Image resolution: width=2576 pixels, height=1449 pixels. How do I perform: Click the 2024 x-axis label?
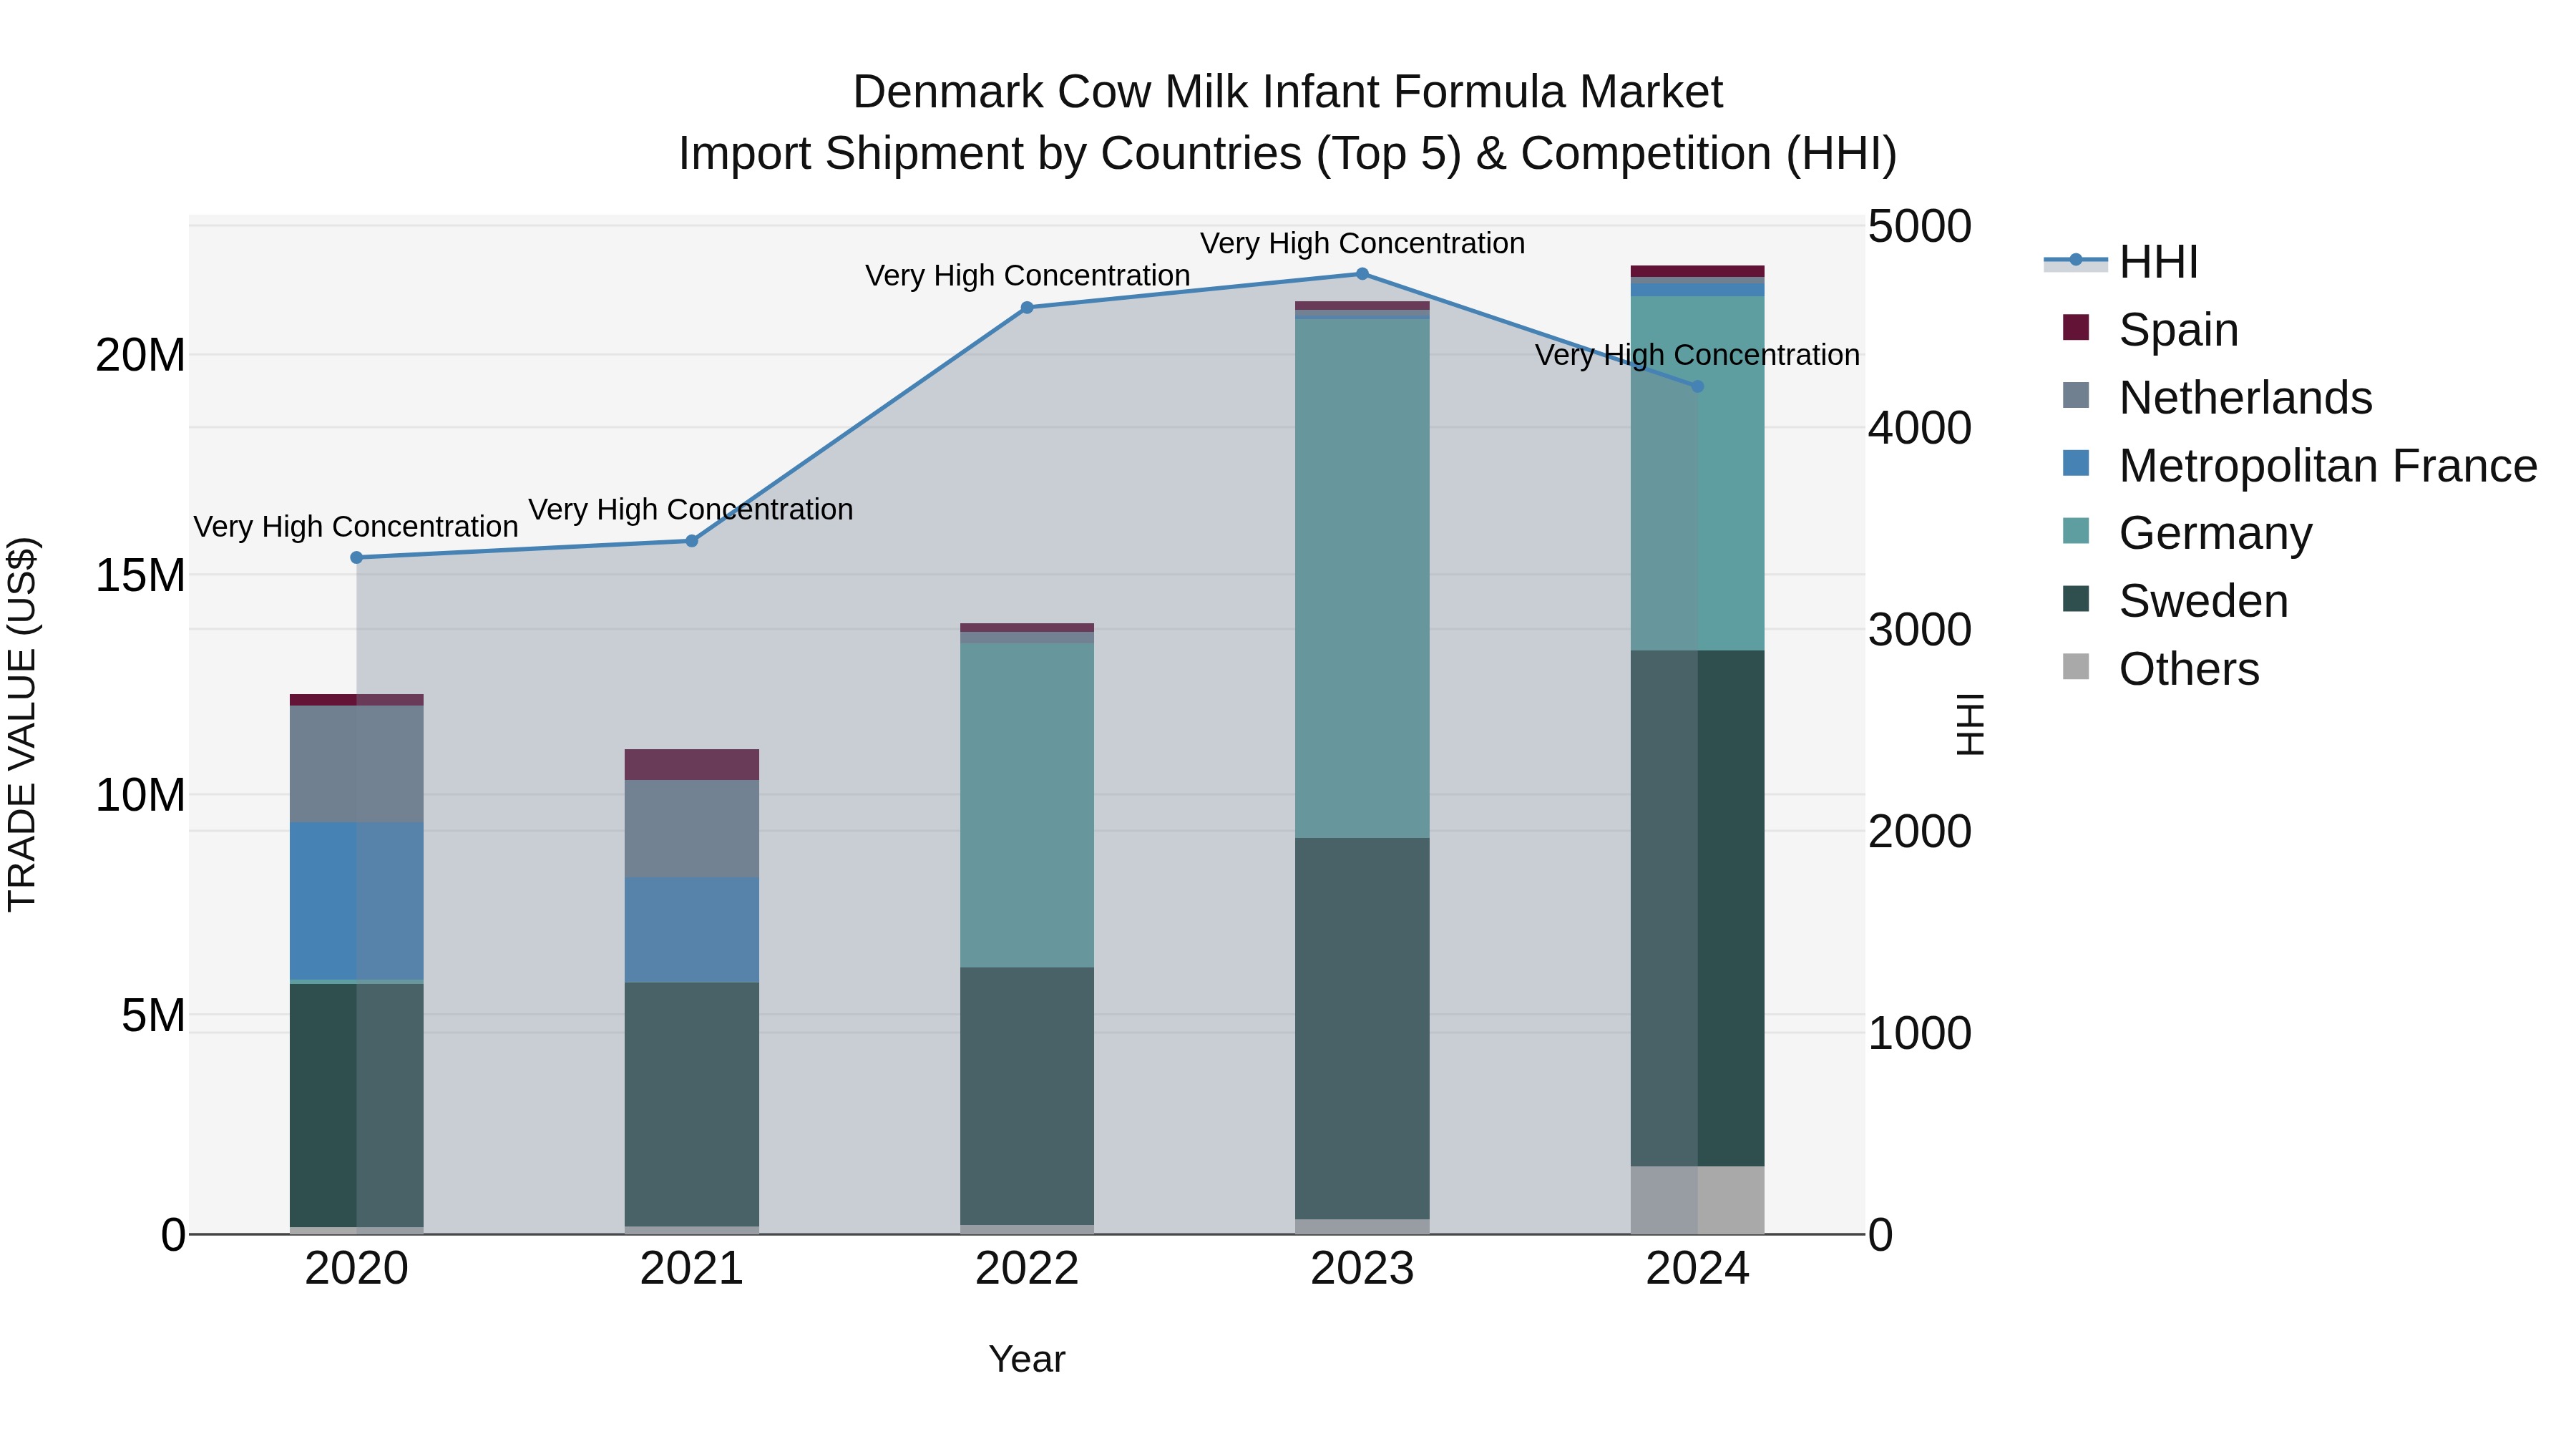click(x=1697, y=1269)
